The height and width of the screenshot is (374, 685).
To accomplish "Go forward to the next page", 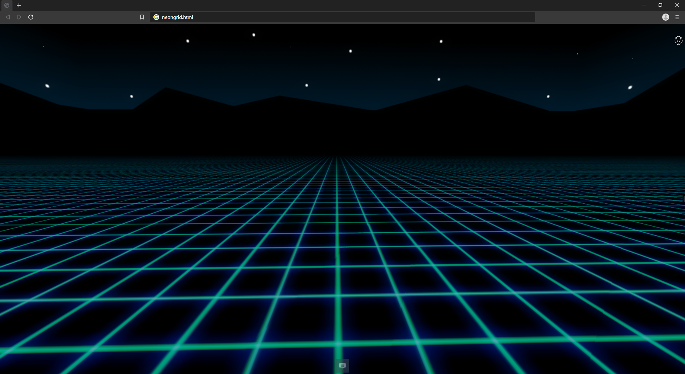I will pyautogui.click(x=19, y=17).
